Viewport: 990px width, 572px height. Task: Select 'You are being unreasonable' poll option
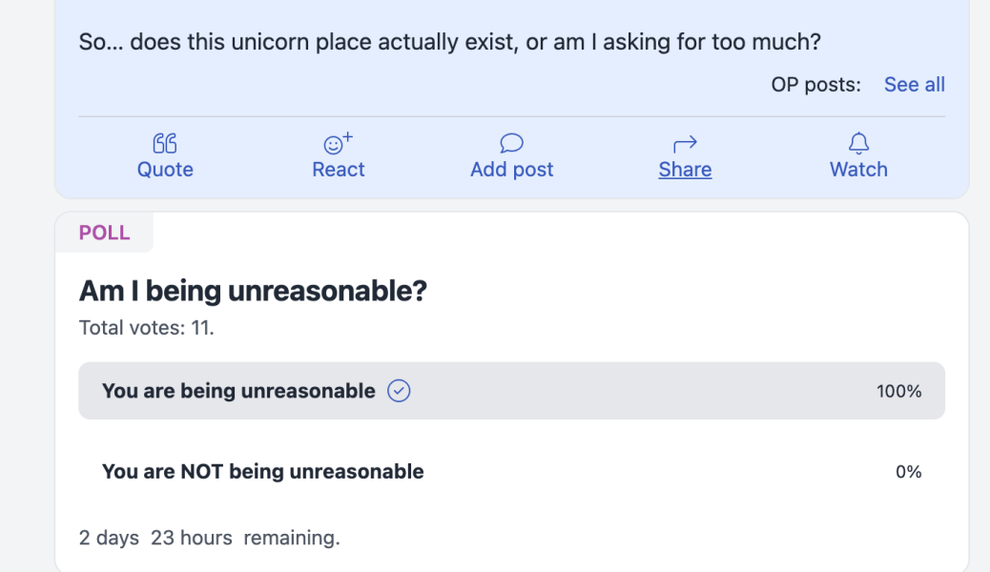pyautogui.click(x=238, y=391)
